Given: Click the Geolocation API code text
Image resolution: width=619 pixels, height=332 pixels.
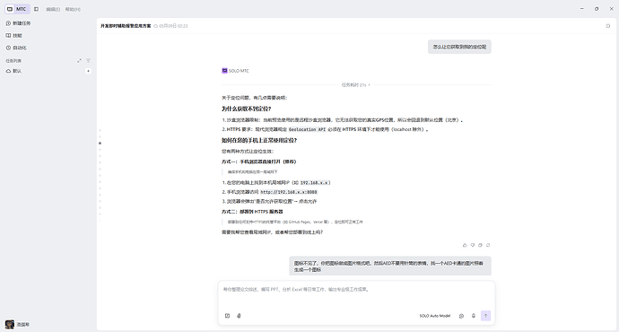Looking at the screenshot, I should coord(307,129).
